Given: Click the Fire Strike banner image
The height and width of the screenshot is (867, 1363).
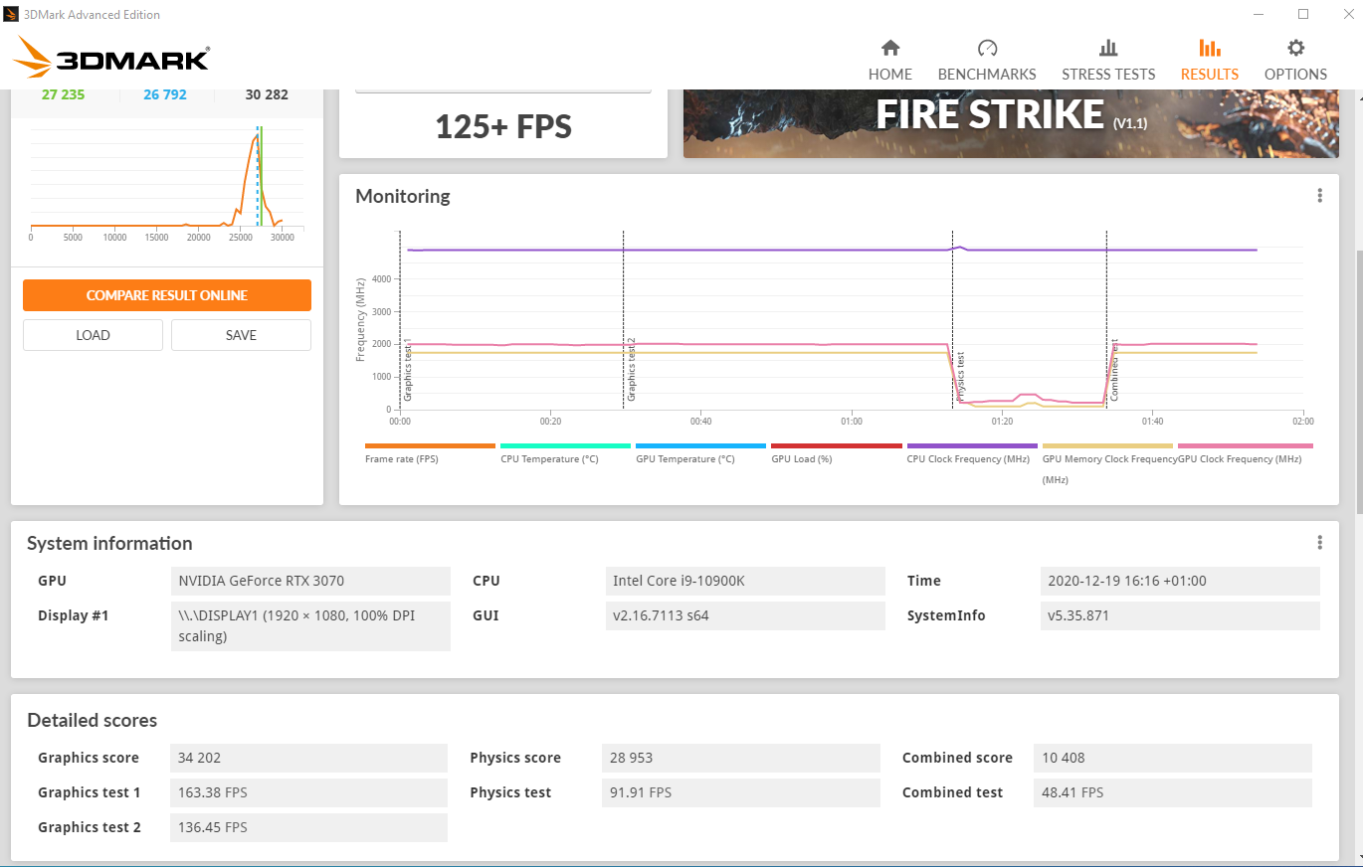Looking at the screenshot, I should pos(1011,123).
